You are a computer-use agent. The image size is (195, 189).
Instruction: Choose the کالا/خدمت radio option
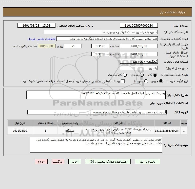coord(125,75)
